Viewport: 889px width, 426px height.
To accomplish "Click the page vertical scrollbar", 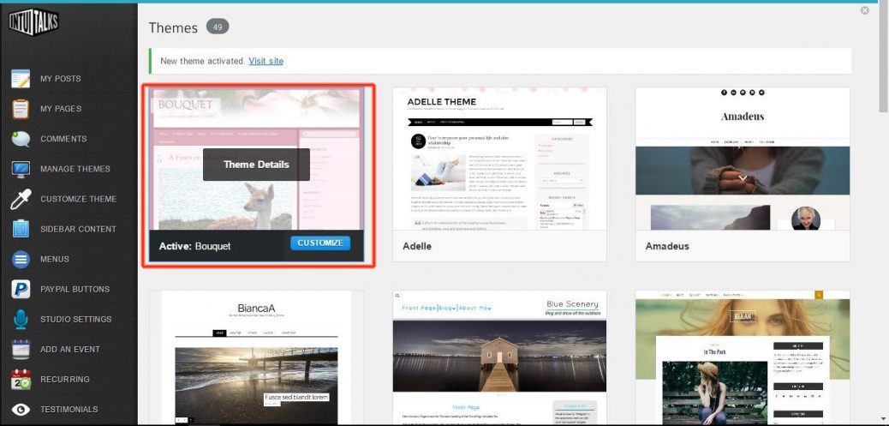I will pos(883,57).
